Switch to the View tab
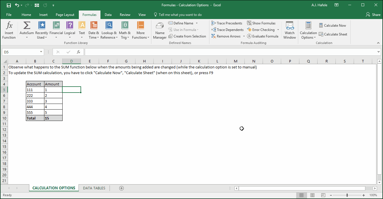 [142, 15]
